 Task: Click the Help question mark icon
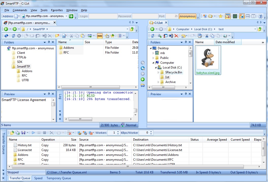[x=260, y=16]
